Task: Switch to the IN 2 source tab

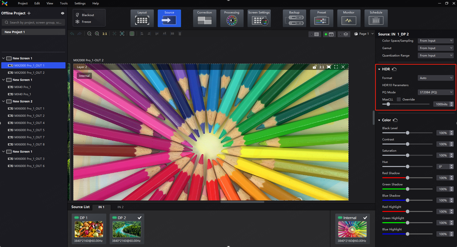Action: click(120, 207)
